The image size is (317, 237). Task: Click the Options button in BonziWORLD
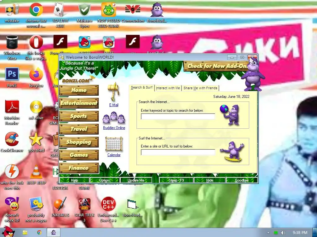105,180
